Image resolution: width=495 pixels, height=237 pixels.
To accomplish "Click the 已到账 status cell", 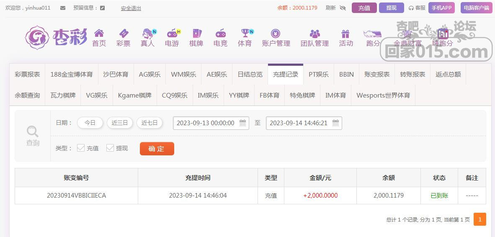I will 439,196.
